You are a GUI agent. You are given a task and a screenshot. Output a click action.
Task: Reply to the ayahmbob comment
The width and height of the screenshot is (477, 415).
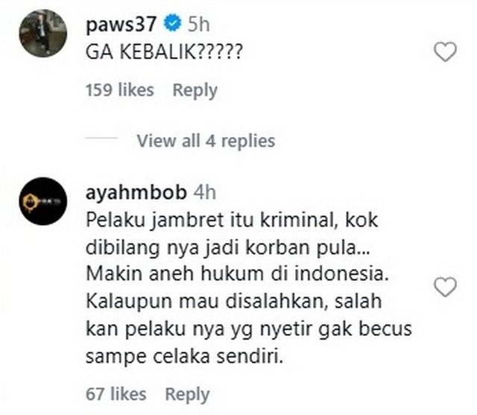187,394
